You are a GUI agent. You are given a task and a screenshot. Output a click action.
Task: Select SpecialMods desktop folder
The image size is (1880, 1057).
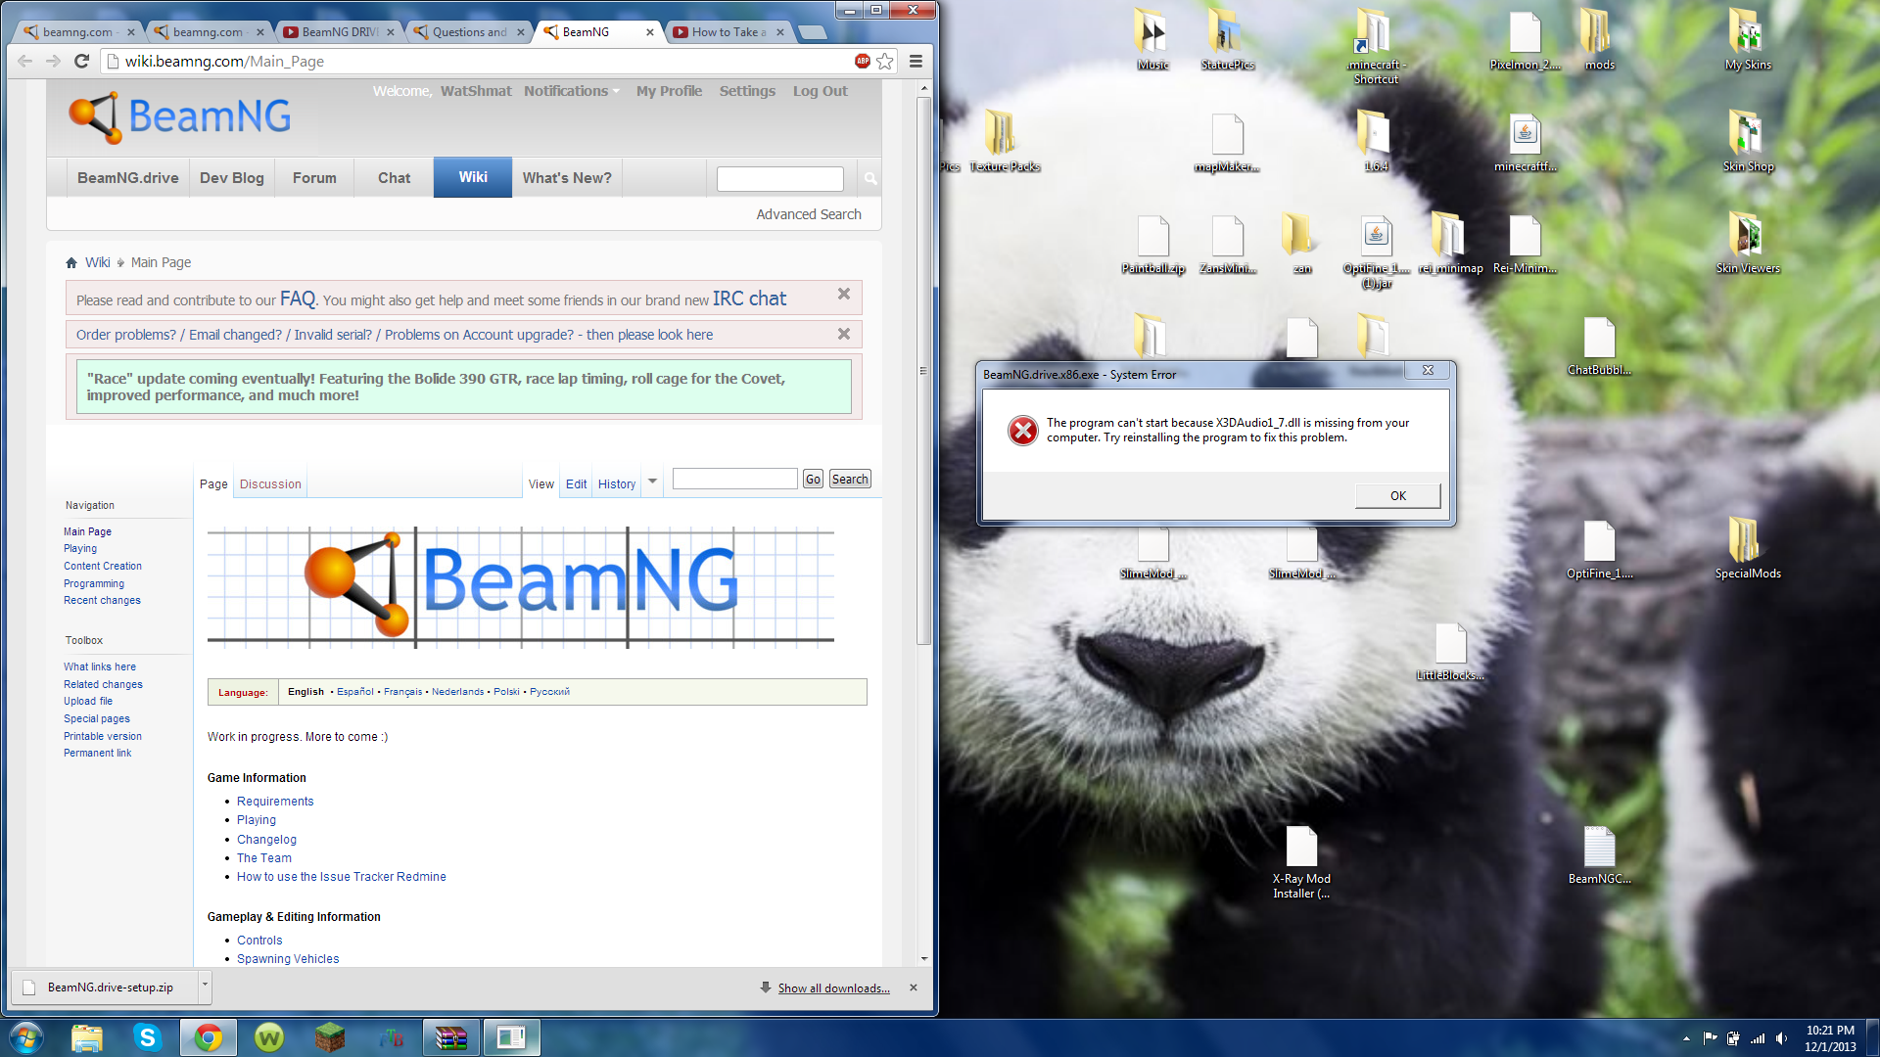pyautogui.click(x=1748, y=549)
